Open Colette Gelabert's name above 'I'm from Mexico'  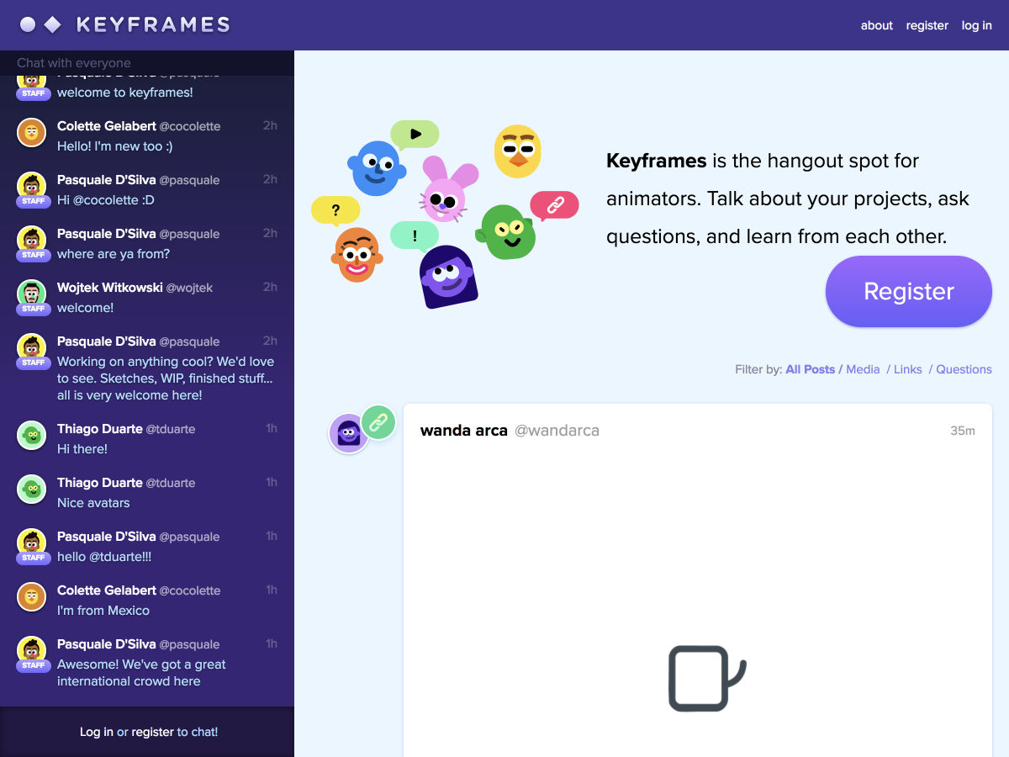click(107, 590)
